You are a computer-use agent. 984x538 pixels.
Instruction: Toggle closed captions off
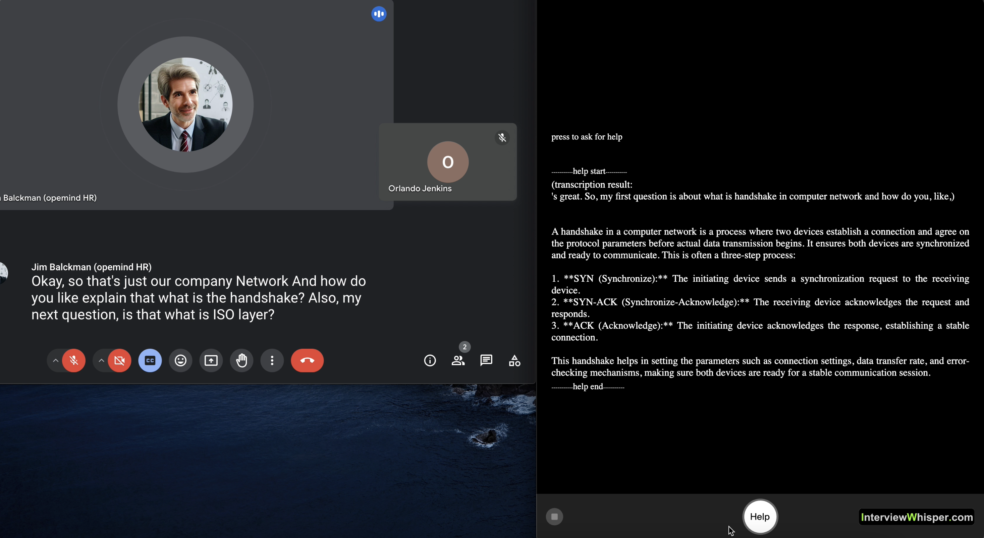(150, 360)
